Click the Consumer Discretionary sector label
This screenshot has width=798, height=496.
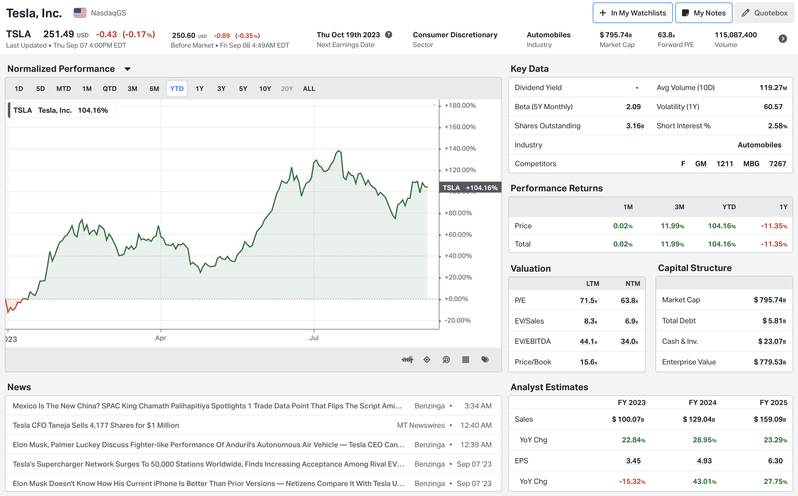[455, 35]
